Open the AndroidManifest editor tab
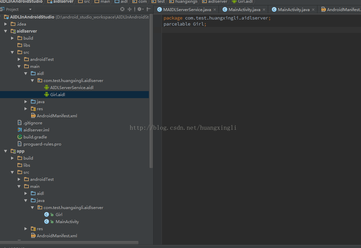The height and width of the screenshot is (248, 361). point(341,9)
